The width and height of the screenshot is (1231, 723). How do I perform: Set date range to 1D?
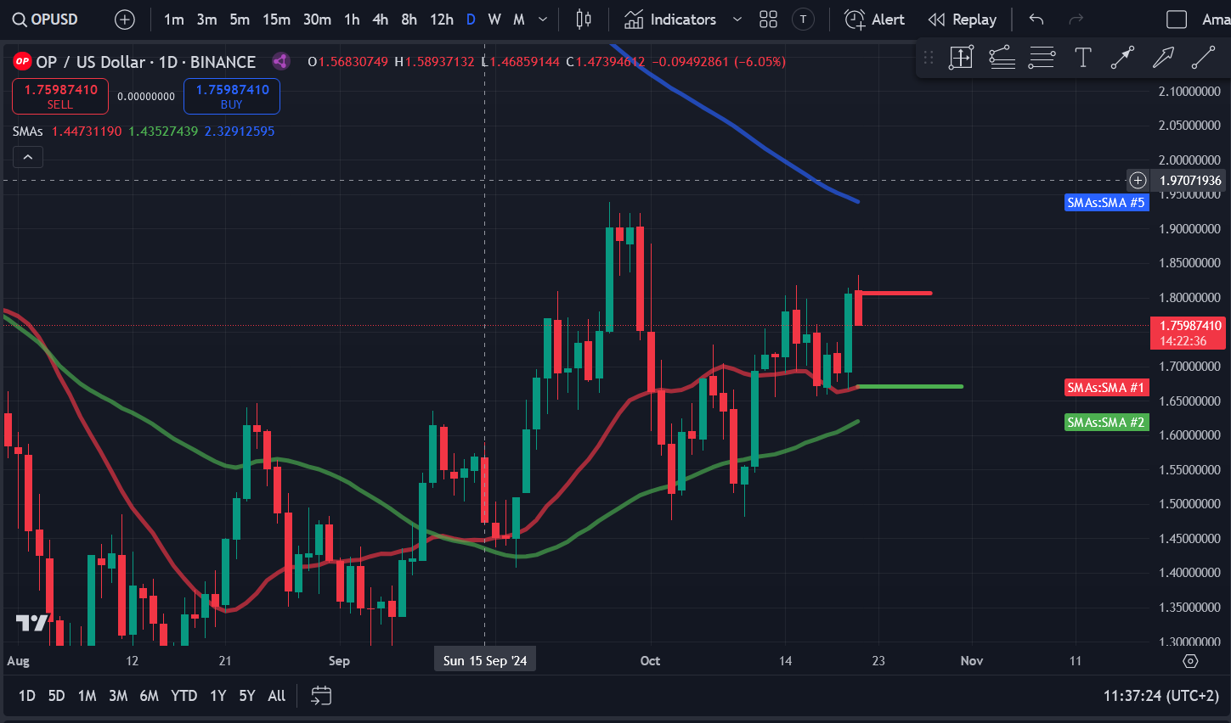[27, 696]
